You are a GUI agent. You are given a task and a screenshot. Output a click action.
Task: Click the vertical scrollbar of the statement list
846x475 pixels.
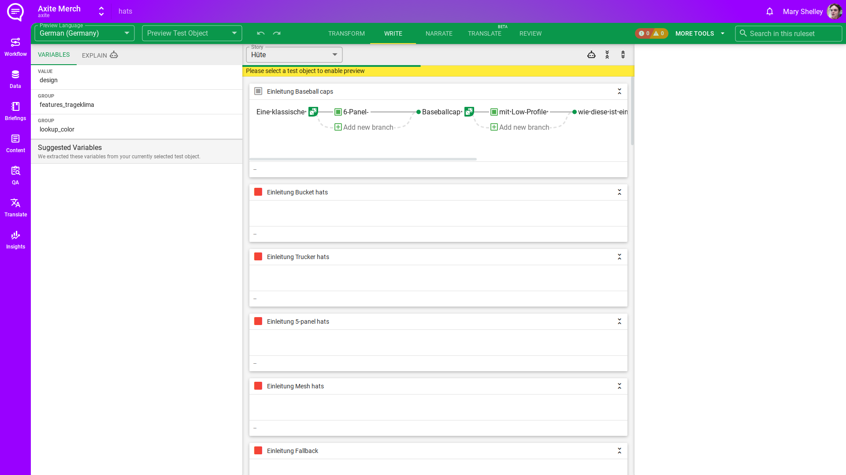[632, 111]
